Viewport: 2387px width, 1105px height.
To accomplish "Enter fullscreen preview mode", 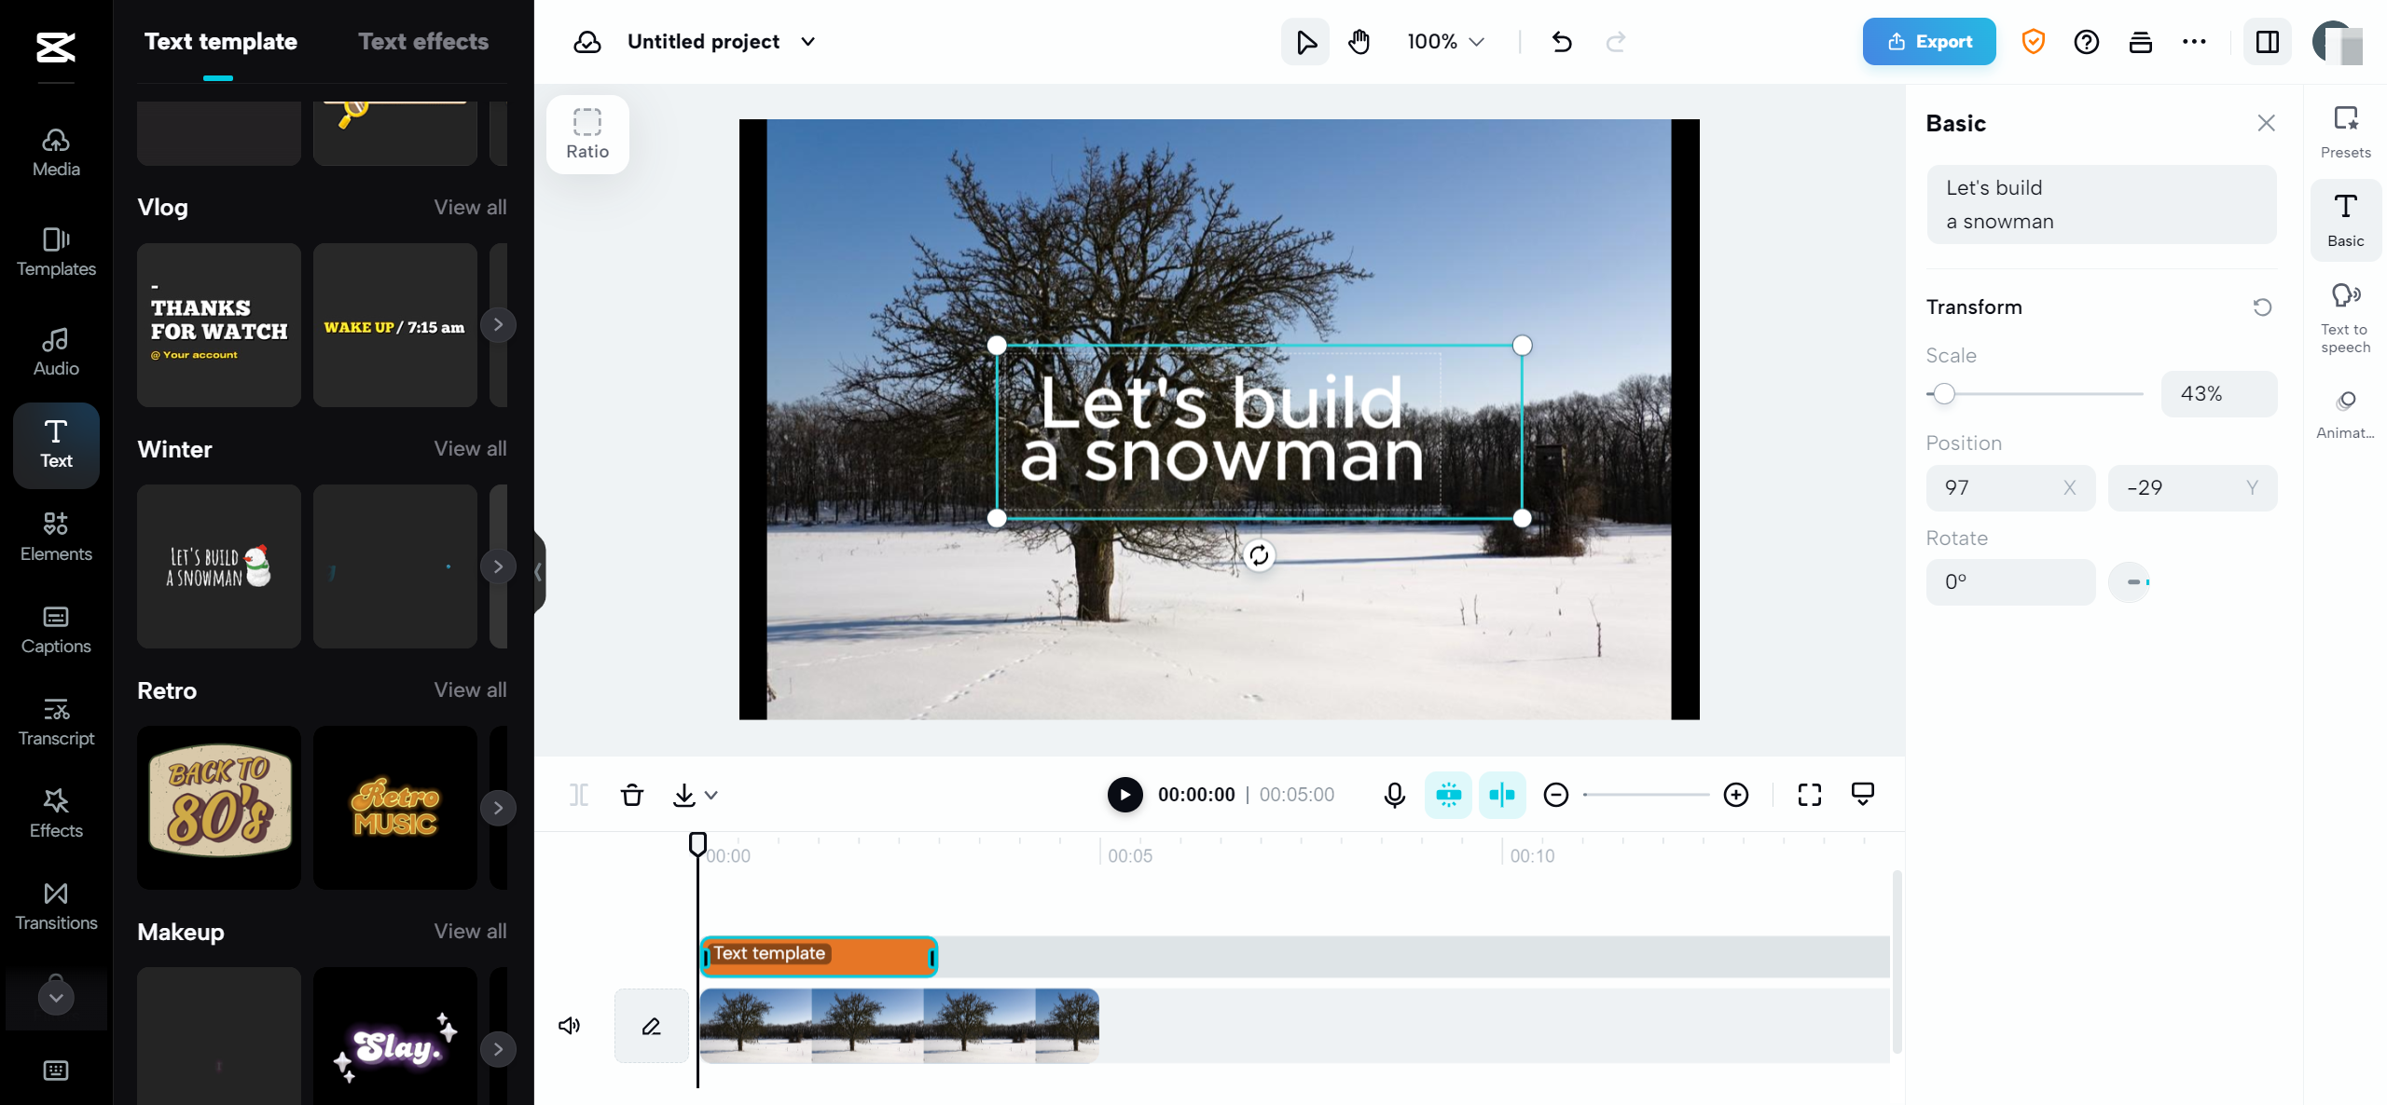I will 1809,795.
